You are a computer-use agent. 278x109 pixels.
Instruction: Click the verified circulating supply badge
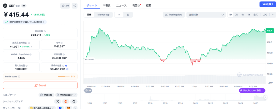tap(66, 66)
